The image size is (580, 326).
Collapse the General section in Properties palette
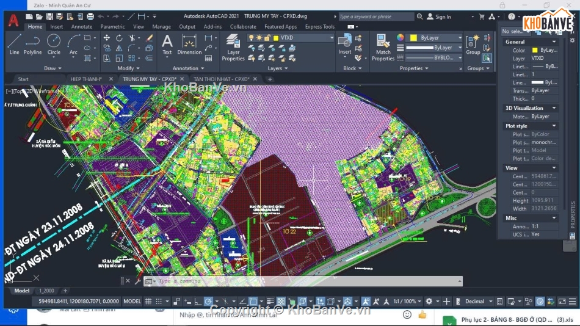554,42
